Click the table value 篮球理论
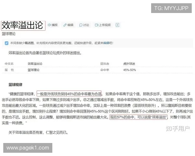The width and height of the screenshot is (195, 156). pos(33,70)
